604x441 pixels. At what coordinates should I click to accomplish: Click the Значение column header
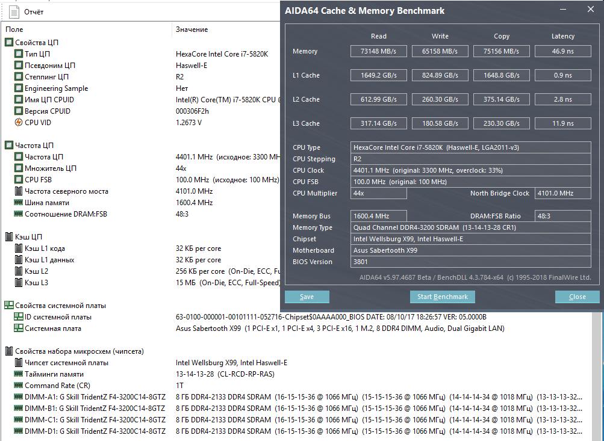pos(192,29)
